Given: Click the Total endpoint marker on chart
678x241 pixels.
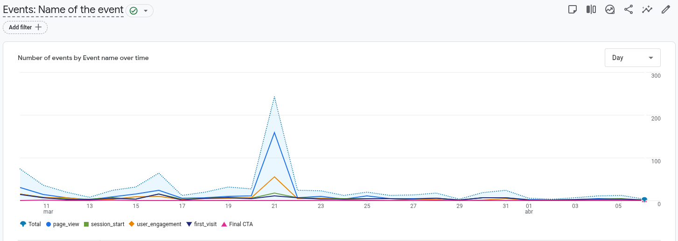Looking at the screenshot, I should pyautogui.click(x=644, y=200).
